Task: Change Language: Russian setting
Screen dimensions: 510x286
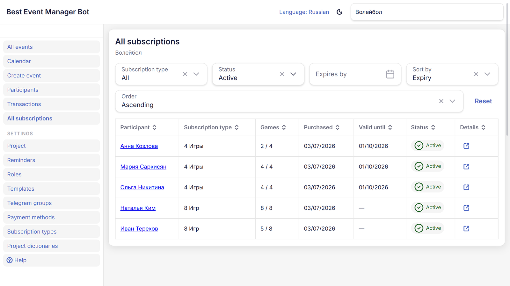Action: [304, 12]
